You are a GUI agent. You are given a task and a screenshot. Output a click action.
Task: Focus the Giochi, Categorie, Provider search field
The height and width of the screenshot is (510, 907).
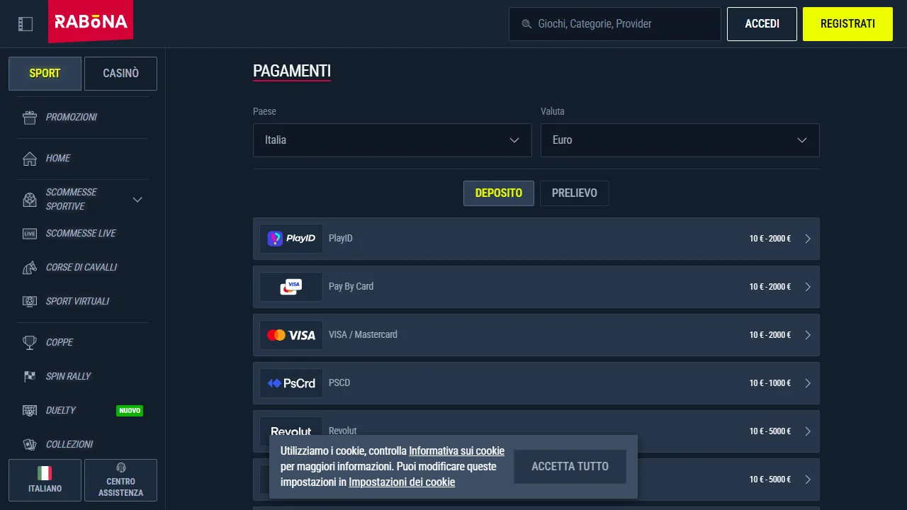coord(615,24)
